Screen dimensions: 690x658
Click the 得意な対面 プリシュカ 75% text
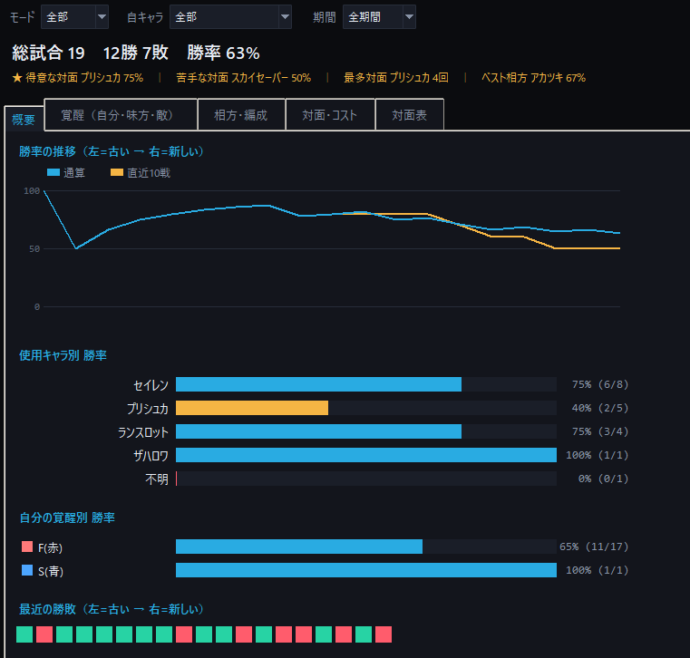[x=84, y=78]
